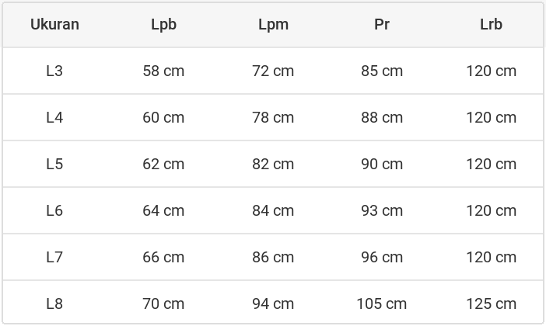546x326 pixels.
Task: Click the Lpm column header
Action: click(273, 24)
